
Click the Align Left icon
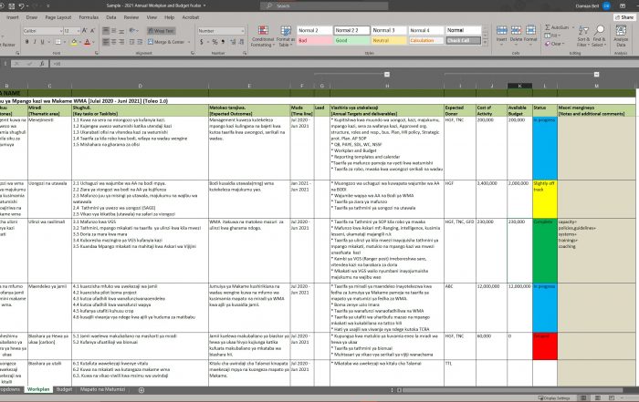(106, 42)
